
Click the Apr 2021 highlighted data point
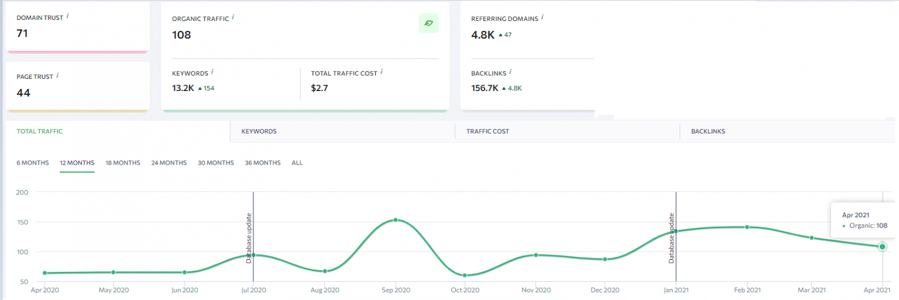pyautogui.click(x=882, y=247)
